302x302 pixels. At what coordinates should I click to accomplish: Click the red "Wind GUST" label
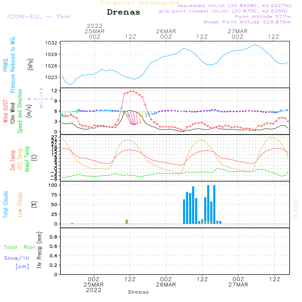(5, 111)
